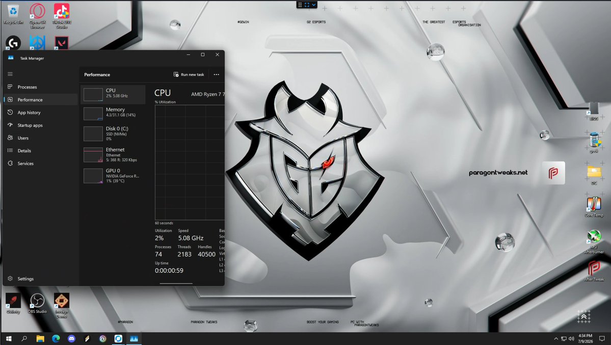The image size is (611, 345).
Task: Open Task Manager Settings
Action: (41, 279)
